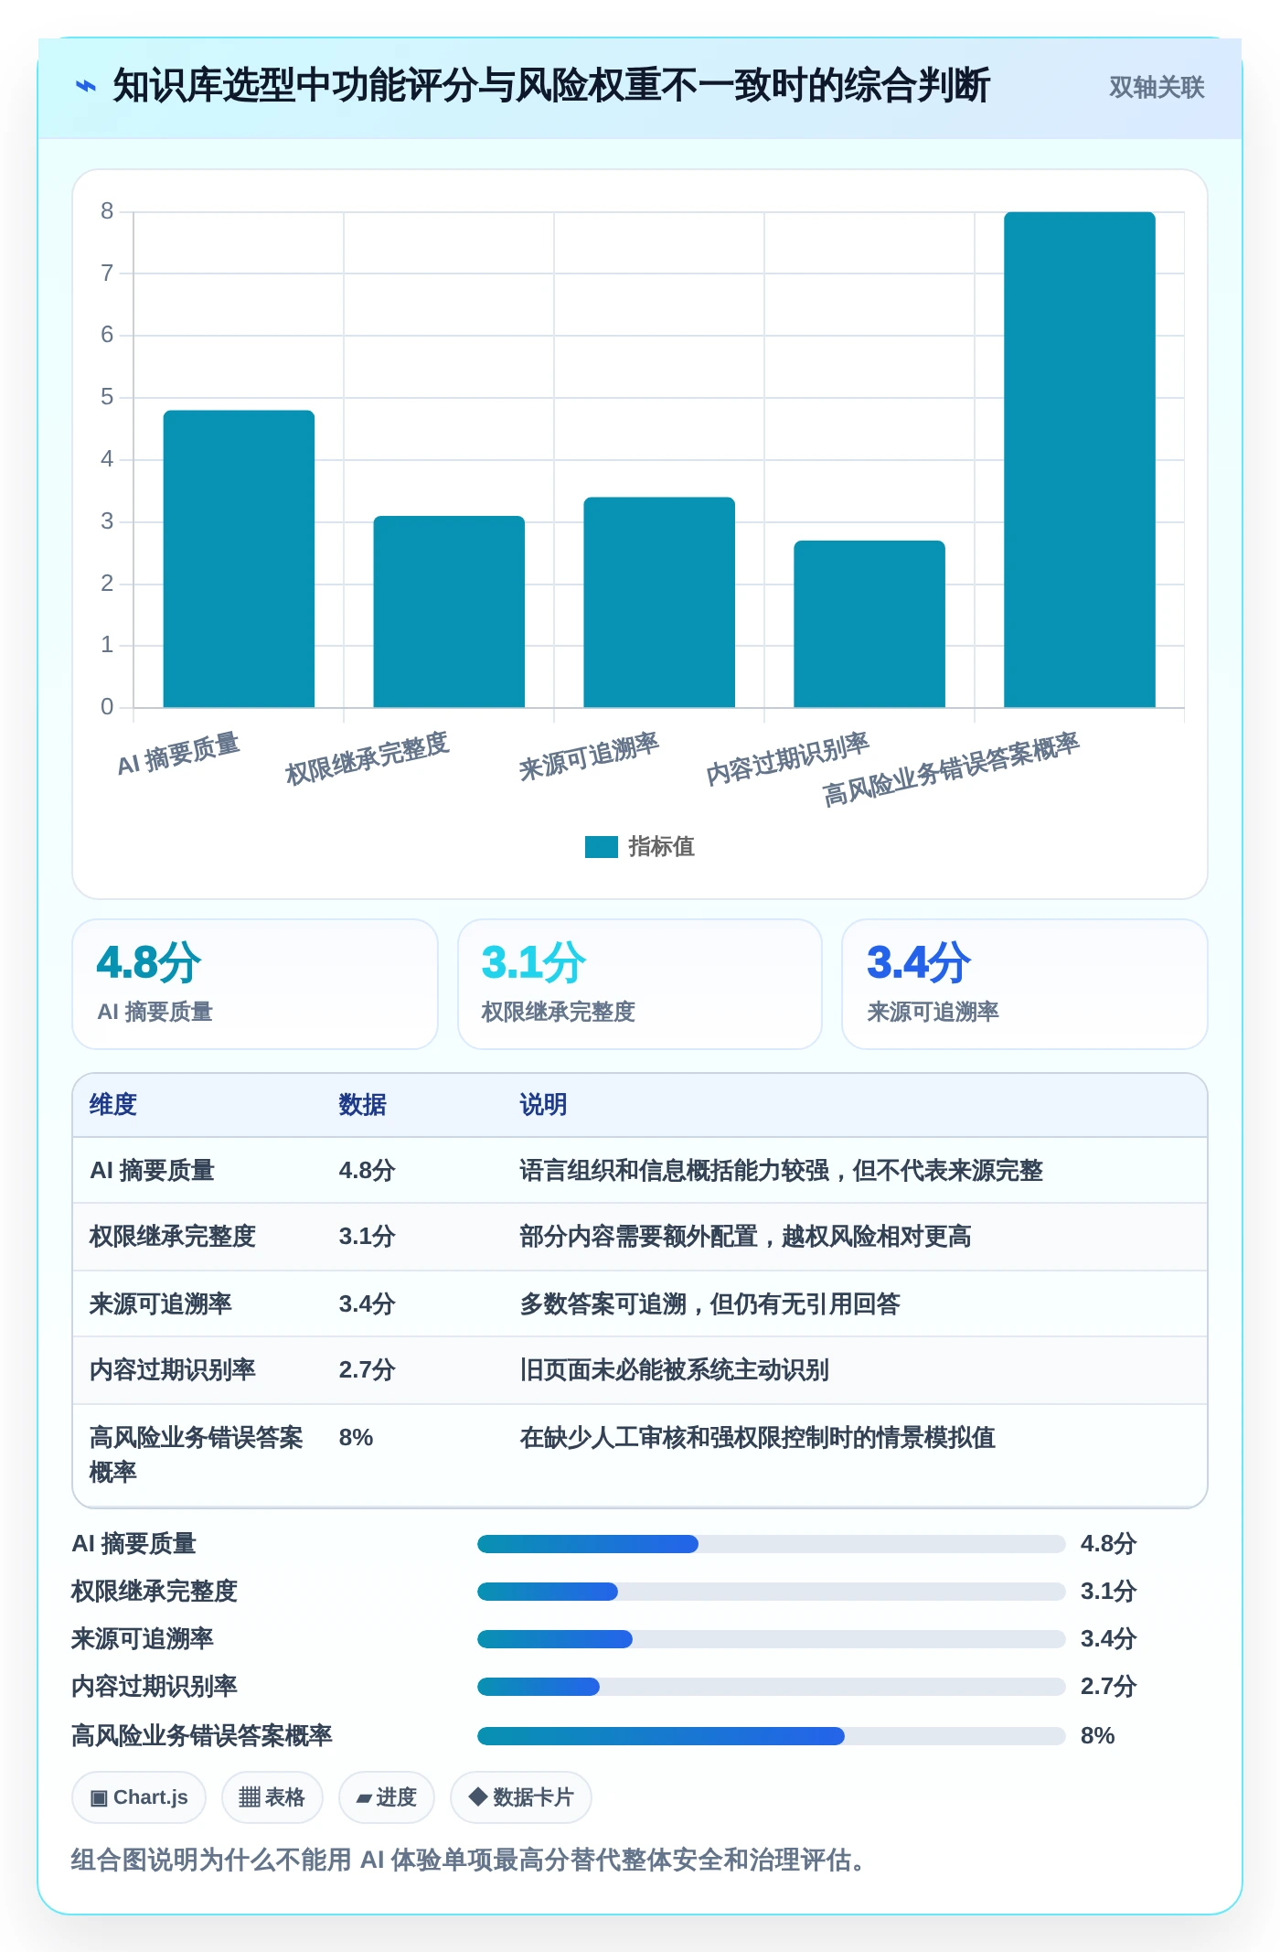Click 语言组织和信息概括能力较强 description cell
The width and height of the screenshot is (1280, 1952).
(x=782, y=1171)
